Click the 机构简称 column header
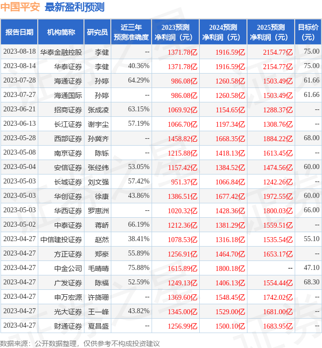This screenshot has width=322, height=348. pyautogui.click(x=61, y=32)
